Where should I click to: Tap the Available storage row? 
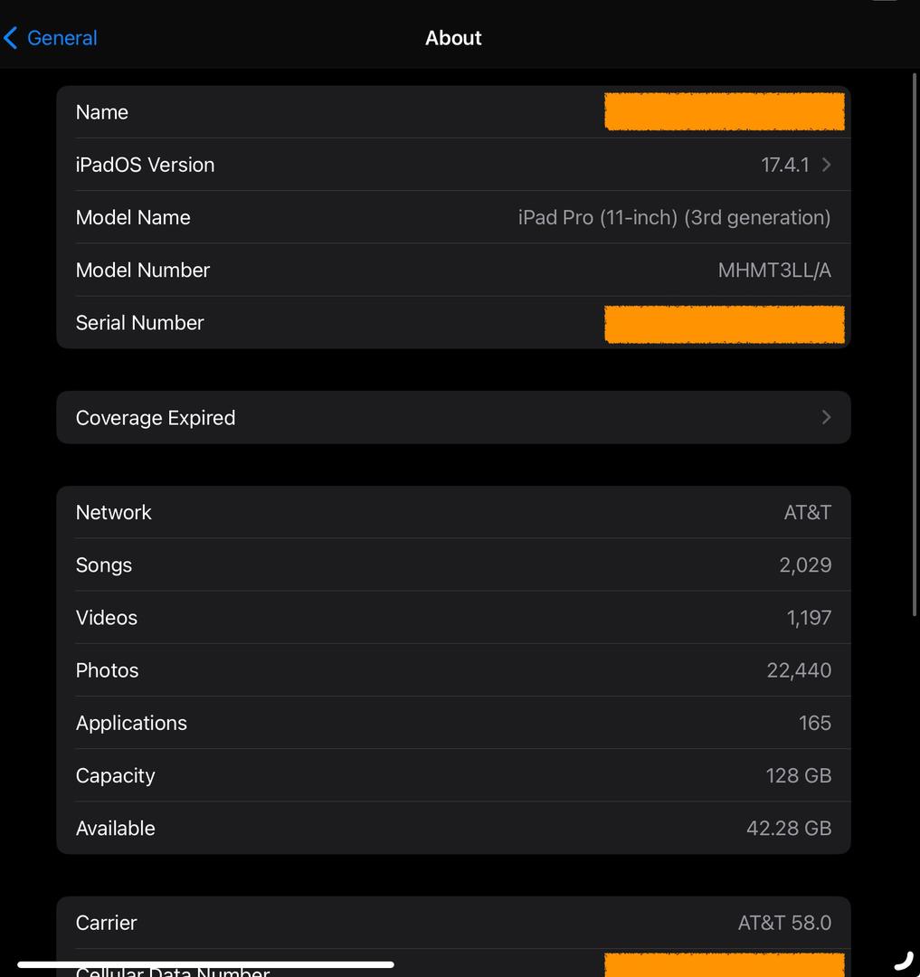[x=452, y=828]
